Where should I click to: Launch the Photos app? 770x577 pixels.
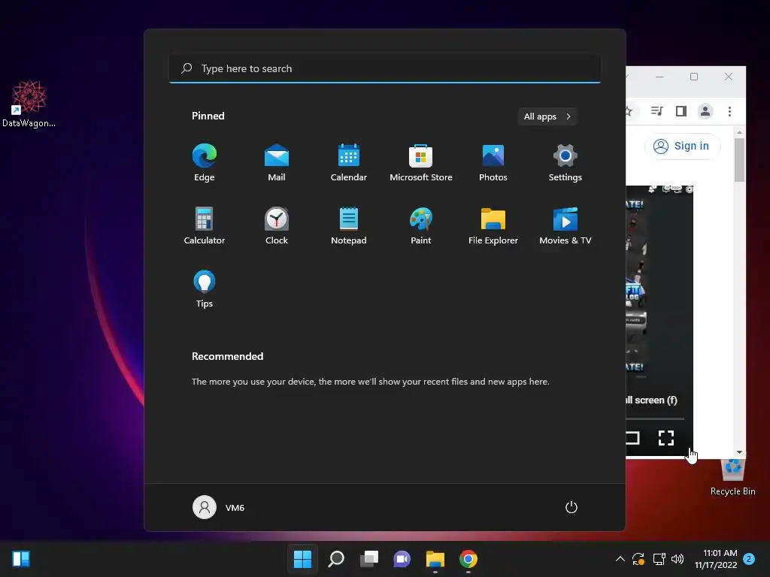[493, 163]
